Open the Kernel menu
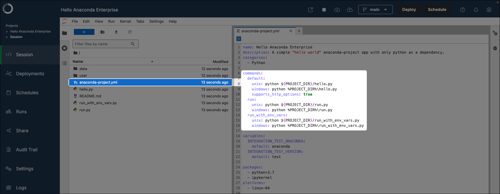The image size is (500, 194). click(125, 21)
